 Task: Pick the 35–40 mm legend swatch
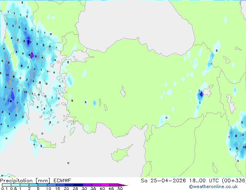(96, 185)
